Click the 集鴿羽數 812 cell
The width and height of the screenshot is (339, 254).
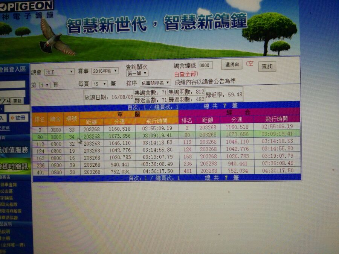(186, 92)
